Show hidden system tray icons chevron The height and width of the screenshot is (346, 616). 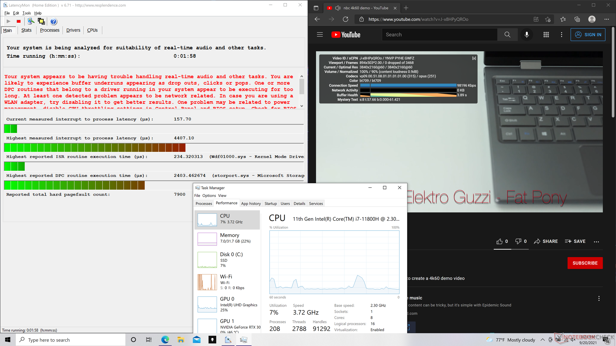[x=543, y=340]
